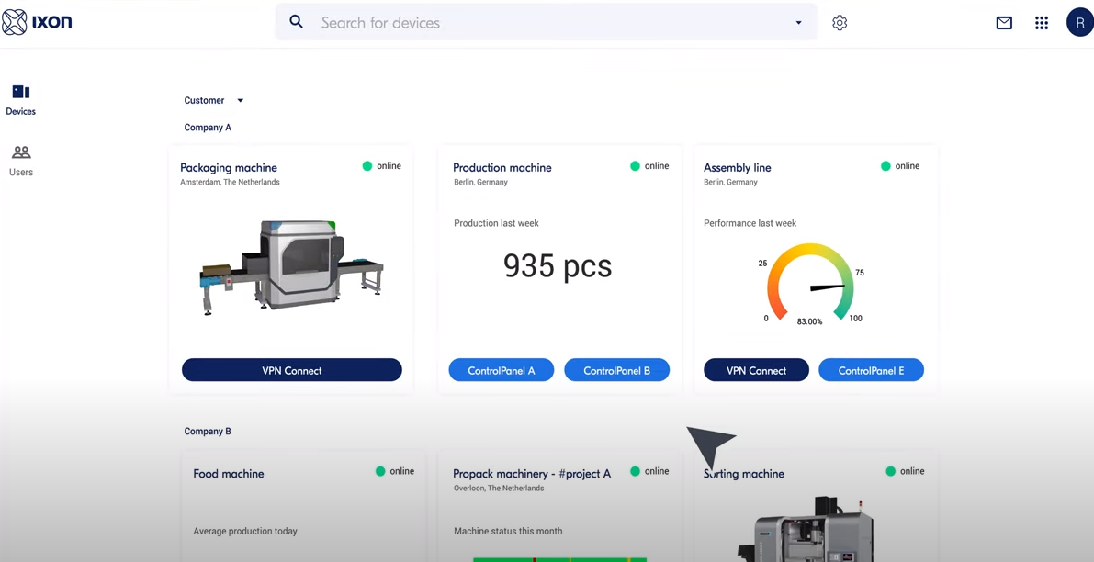Click the IXON logo
Screen dimensions: 1094x562
click(37, 22)
